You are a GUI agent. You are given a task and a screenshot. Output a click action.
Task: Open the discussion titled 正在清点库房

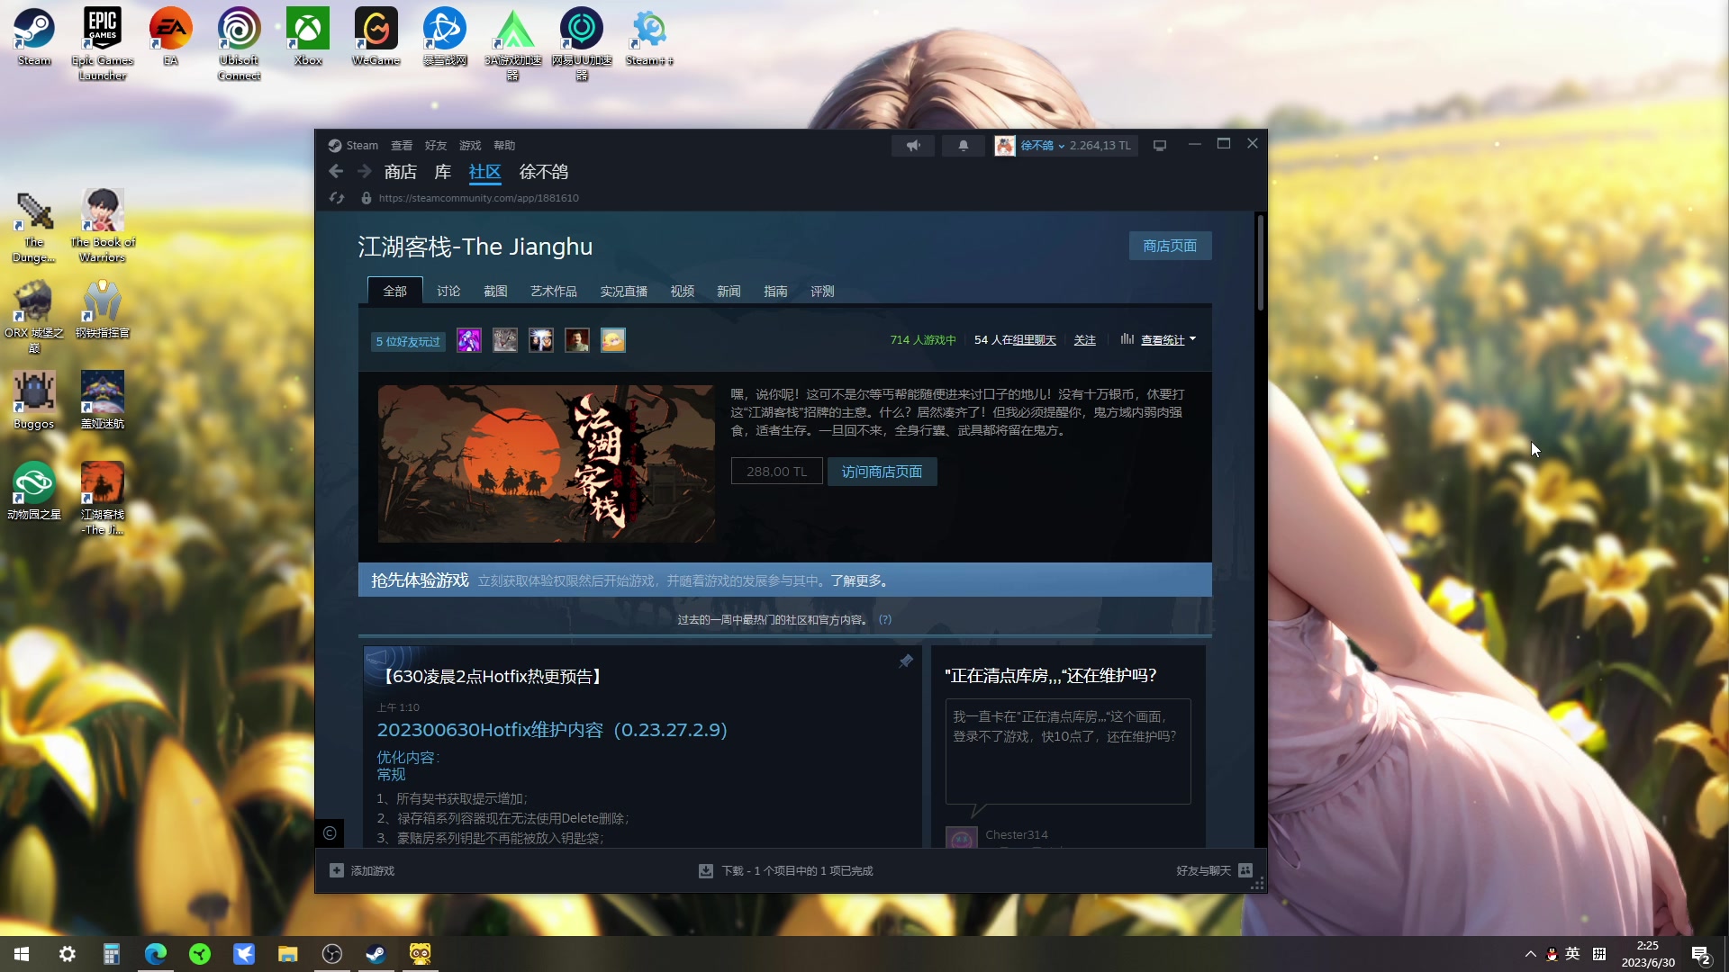(1051, 676)
